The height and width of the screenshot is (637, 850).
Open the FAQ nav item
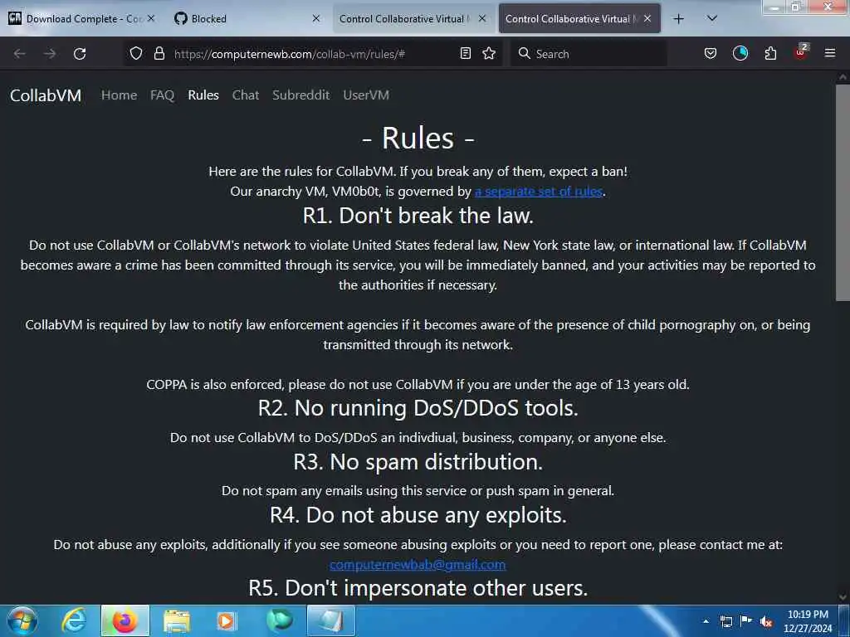click(162, 95)
